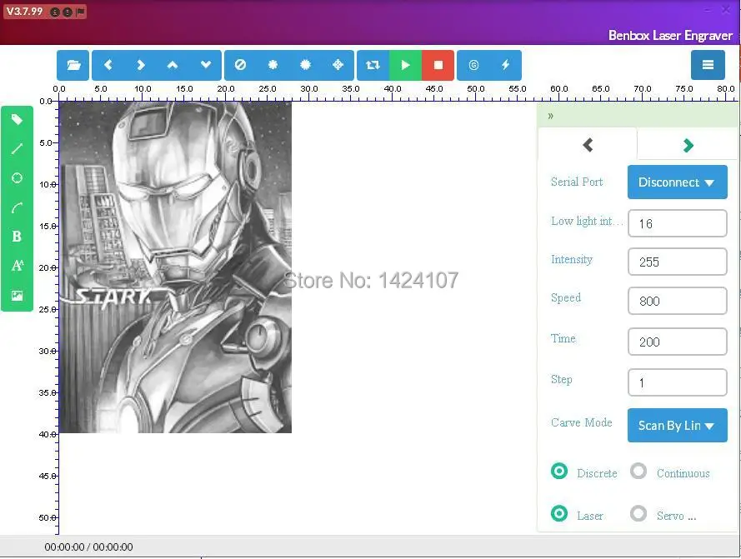Move laser right with toolbar right arrow
The height and width of the screenshot is (559, 741).
pos(140,65)
